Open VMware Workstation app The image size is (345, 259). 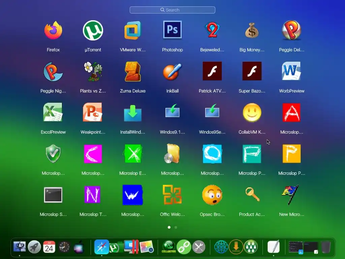tap(133, 30)
